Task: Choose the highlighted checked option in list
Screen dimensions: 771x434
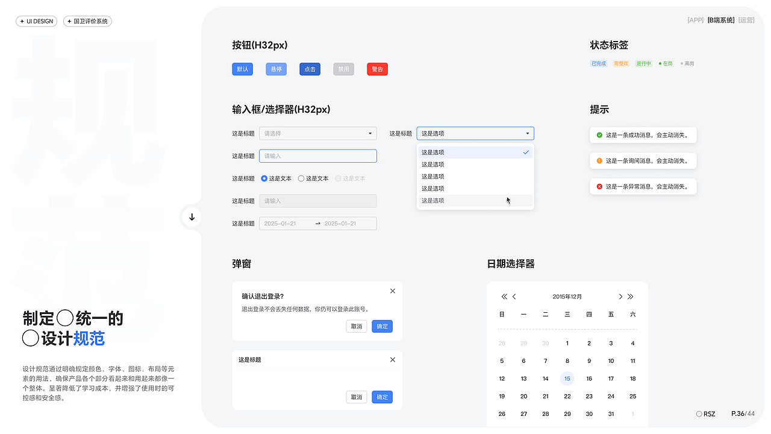Action: pos(475,153)
